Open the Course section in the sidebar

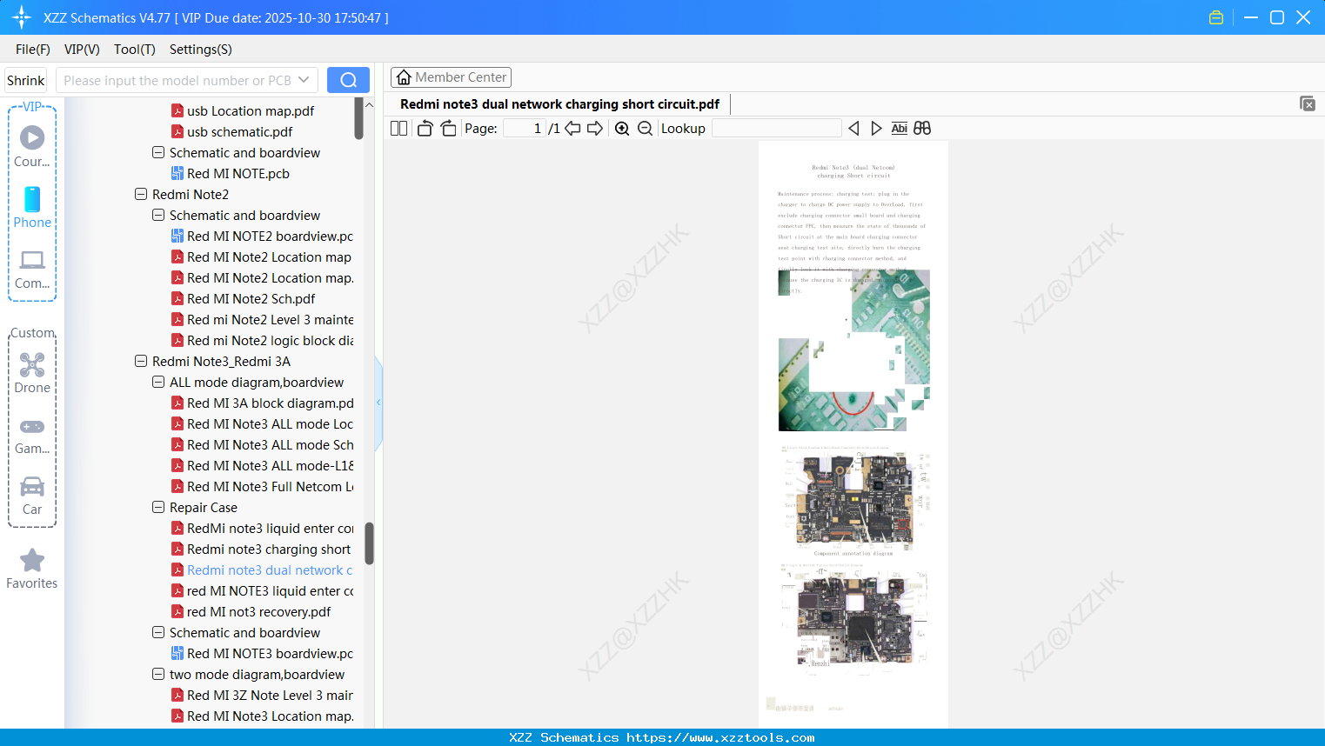pos(32,146)
